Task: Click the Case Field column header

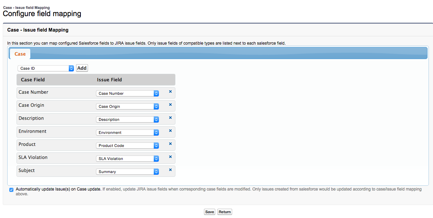Action: click(x=33, y=80)
